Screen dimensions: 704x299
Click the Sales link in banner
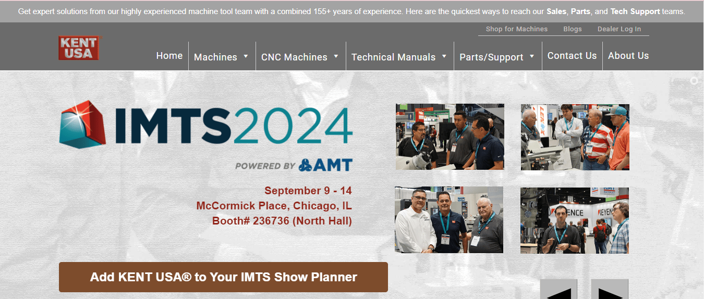point(556,11)
